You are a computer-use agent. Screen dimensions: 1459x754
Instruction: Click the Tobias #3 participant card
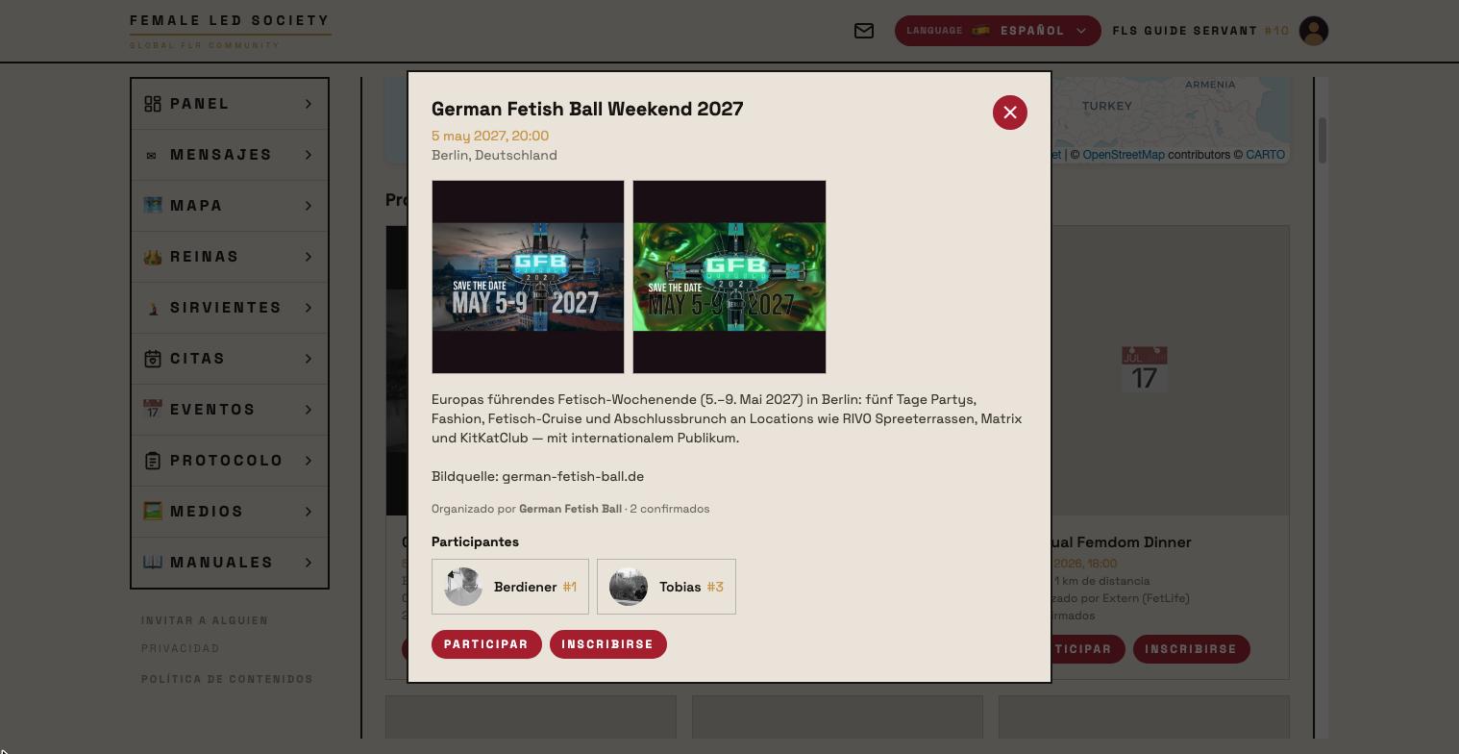tap(666, 587)
